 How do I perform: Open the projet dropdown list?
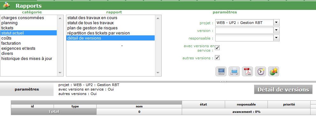276,23
